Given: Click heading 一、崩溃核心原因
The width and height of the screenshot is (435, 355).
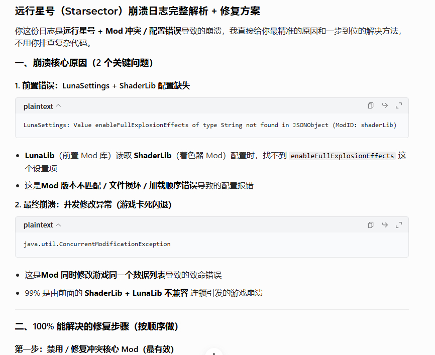Looking at the screenshot, I should (84, 63).
